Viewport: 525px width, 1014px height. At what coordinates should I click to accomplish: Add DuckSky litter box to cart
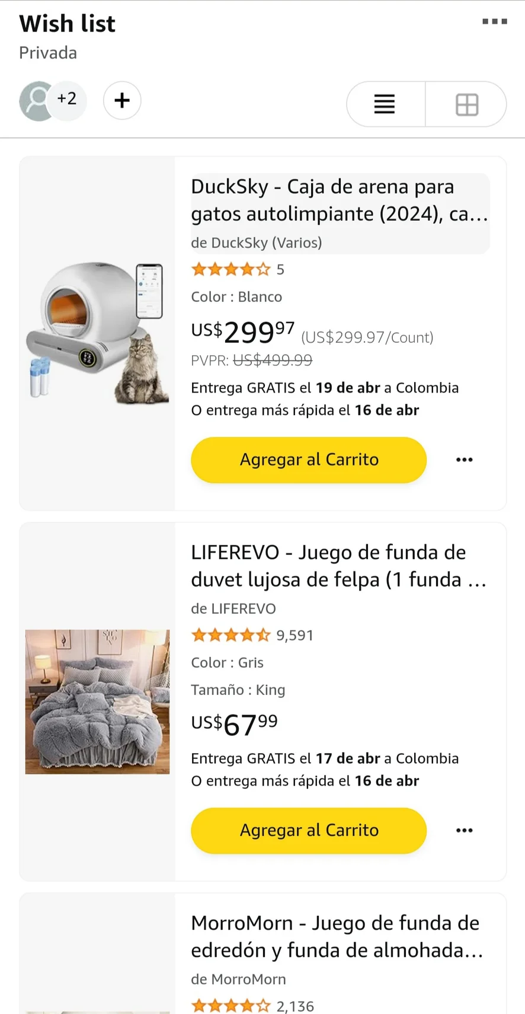click(x=308, y=460)
